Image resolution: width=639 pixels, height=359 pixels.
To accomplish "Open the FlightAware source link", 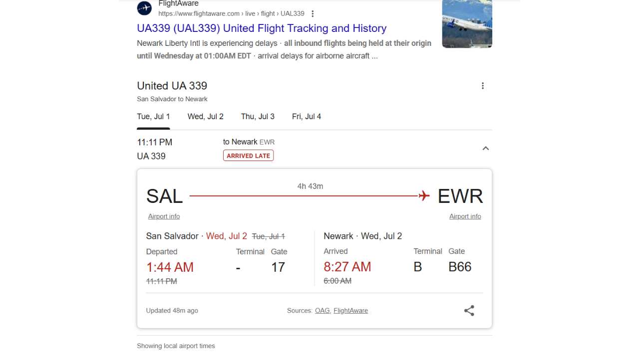I will [x=350, y=311].
